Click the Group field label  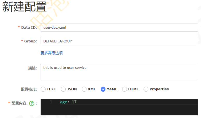coord(30,41)
